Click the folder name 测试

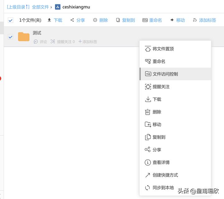coord(37,33)
